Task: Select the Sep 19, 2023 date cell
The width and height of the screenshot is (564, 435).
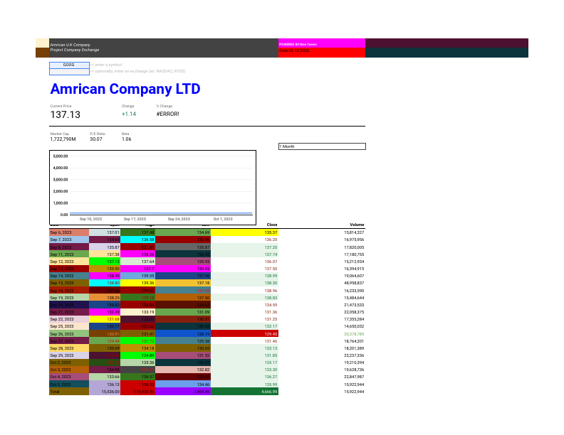Action: tap(69, 298)
